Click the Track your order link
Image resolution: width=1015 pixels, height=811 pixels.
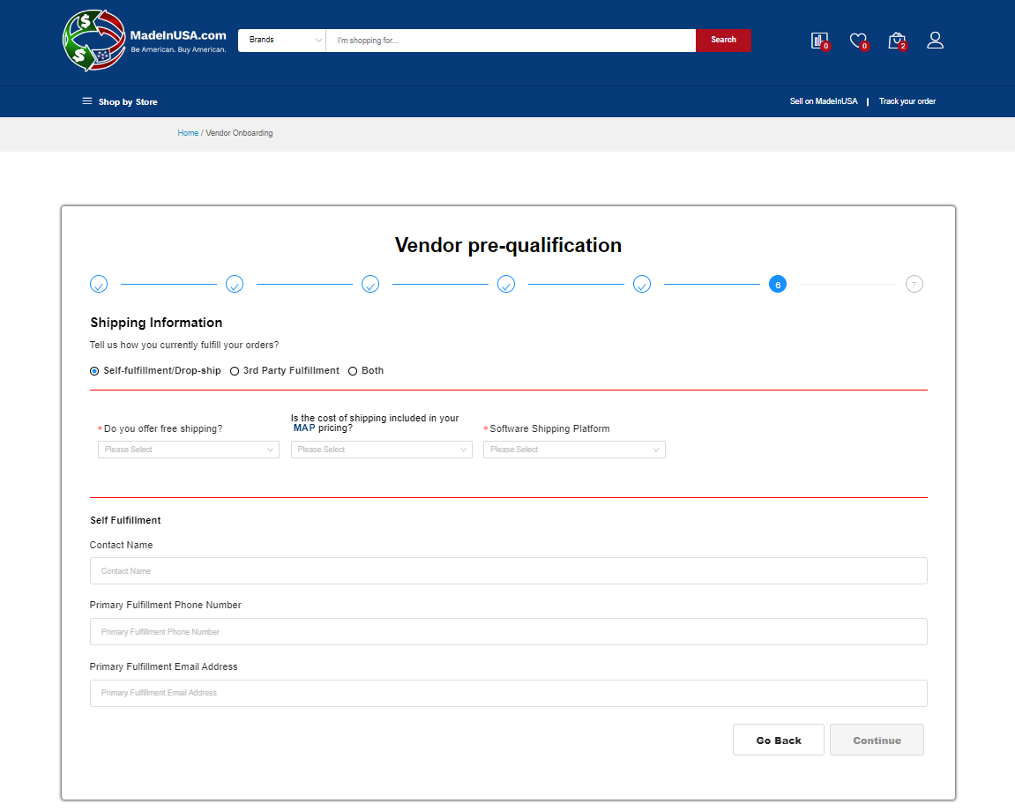coord(907,101)
